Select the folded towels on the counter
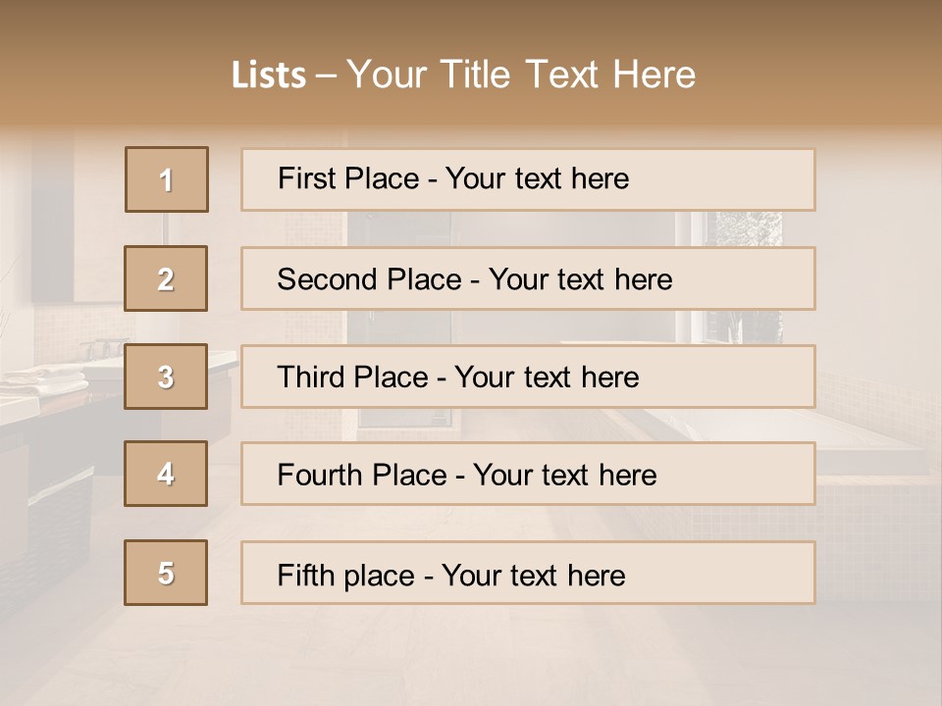Viewport: 942px width, 706px height. tap(43, 381)
